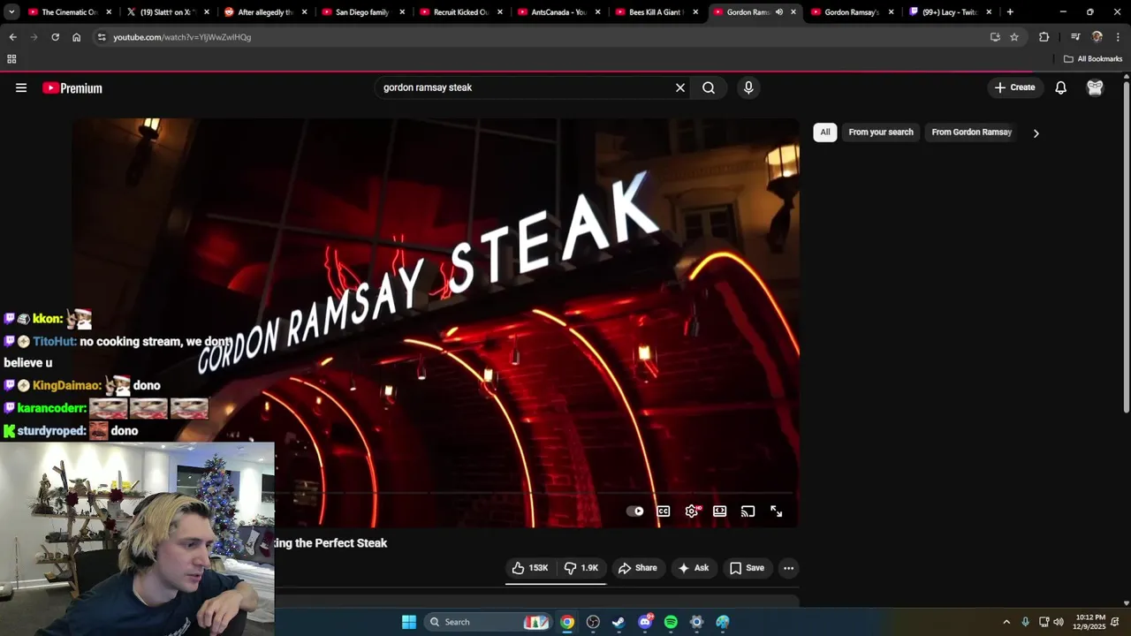Open the tab search dropdown arrow

[11, 12]
